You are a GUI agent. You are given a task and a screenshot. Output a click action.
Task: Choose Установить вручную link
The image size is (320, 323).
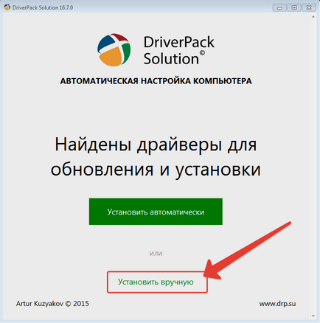156,282
